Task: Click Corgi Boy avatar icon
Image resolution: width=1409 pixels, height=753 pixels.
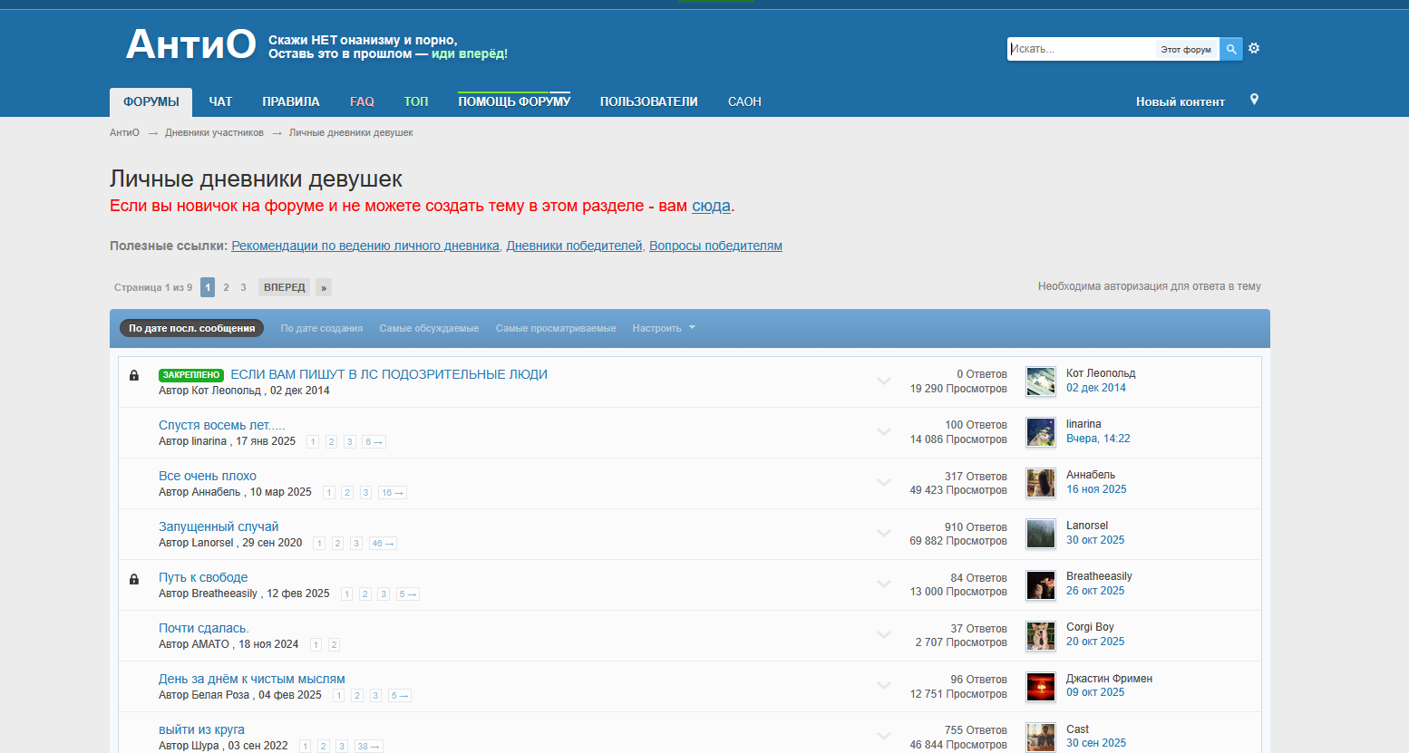Action: 1040,635
